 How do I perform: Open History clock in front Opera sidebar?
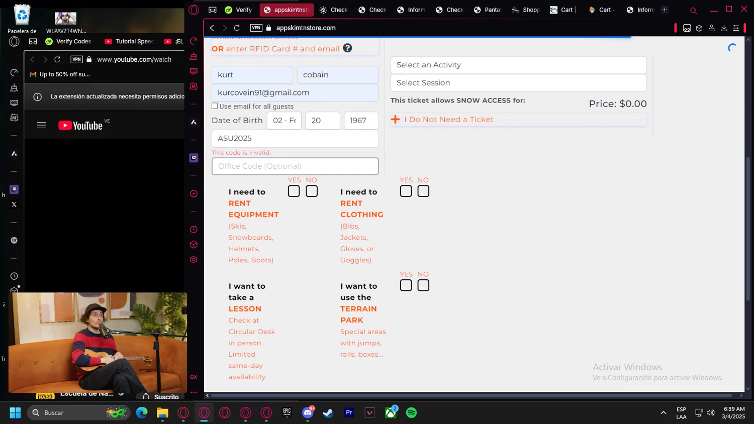pyautogui.click(x=194, y=230)
